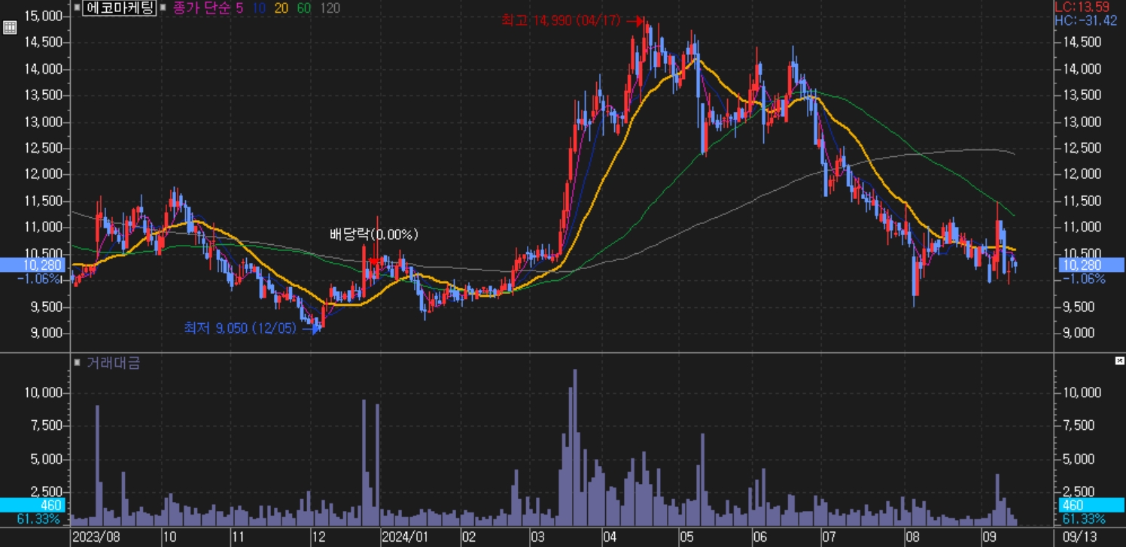Select the 에코마케팅 stock name label
The width and height of the screenshot is (1126, 547).
coord(119,8)
